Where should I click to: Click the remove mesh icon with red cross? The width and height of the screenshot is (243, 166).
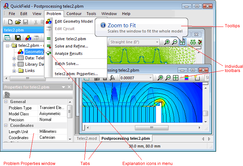(200, 42)
